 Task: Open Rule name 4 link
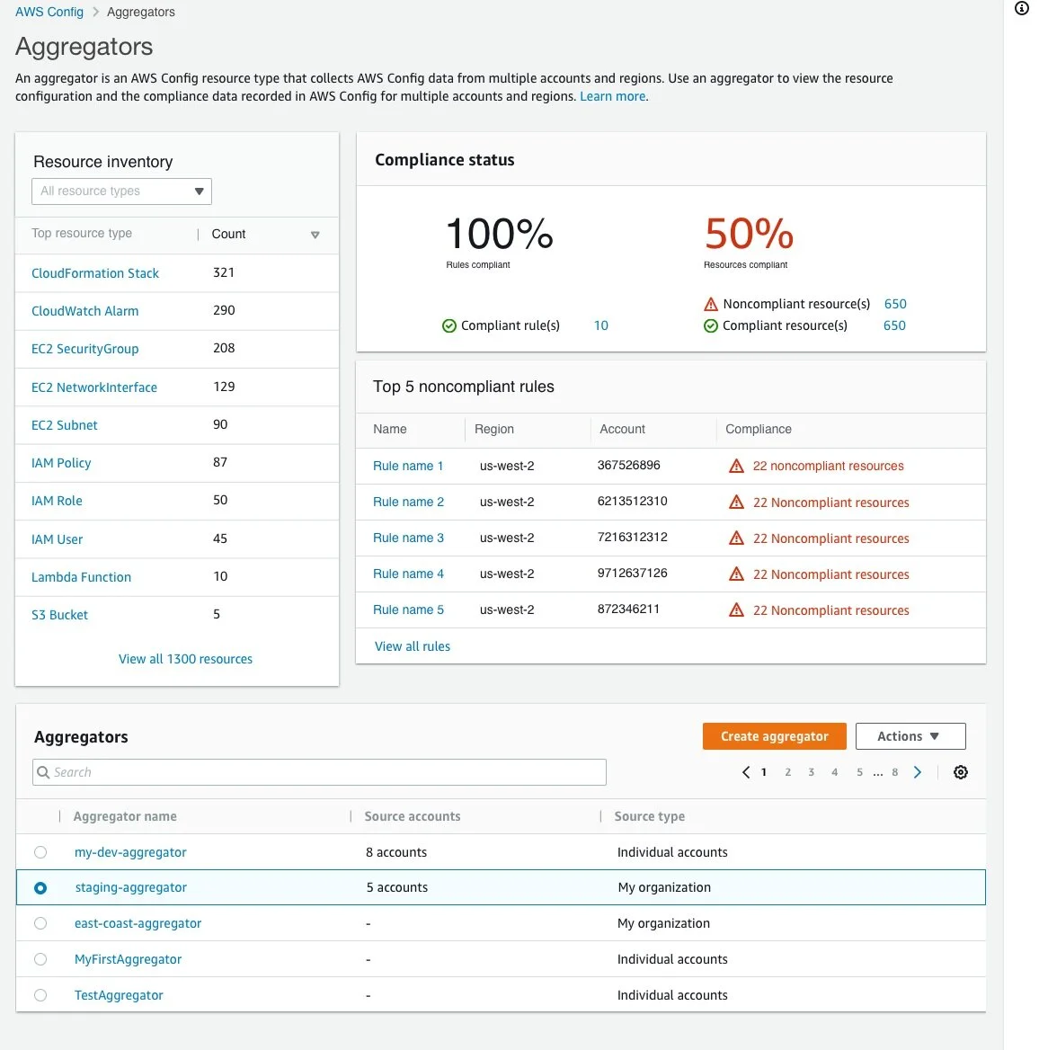point(408,574)
